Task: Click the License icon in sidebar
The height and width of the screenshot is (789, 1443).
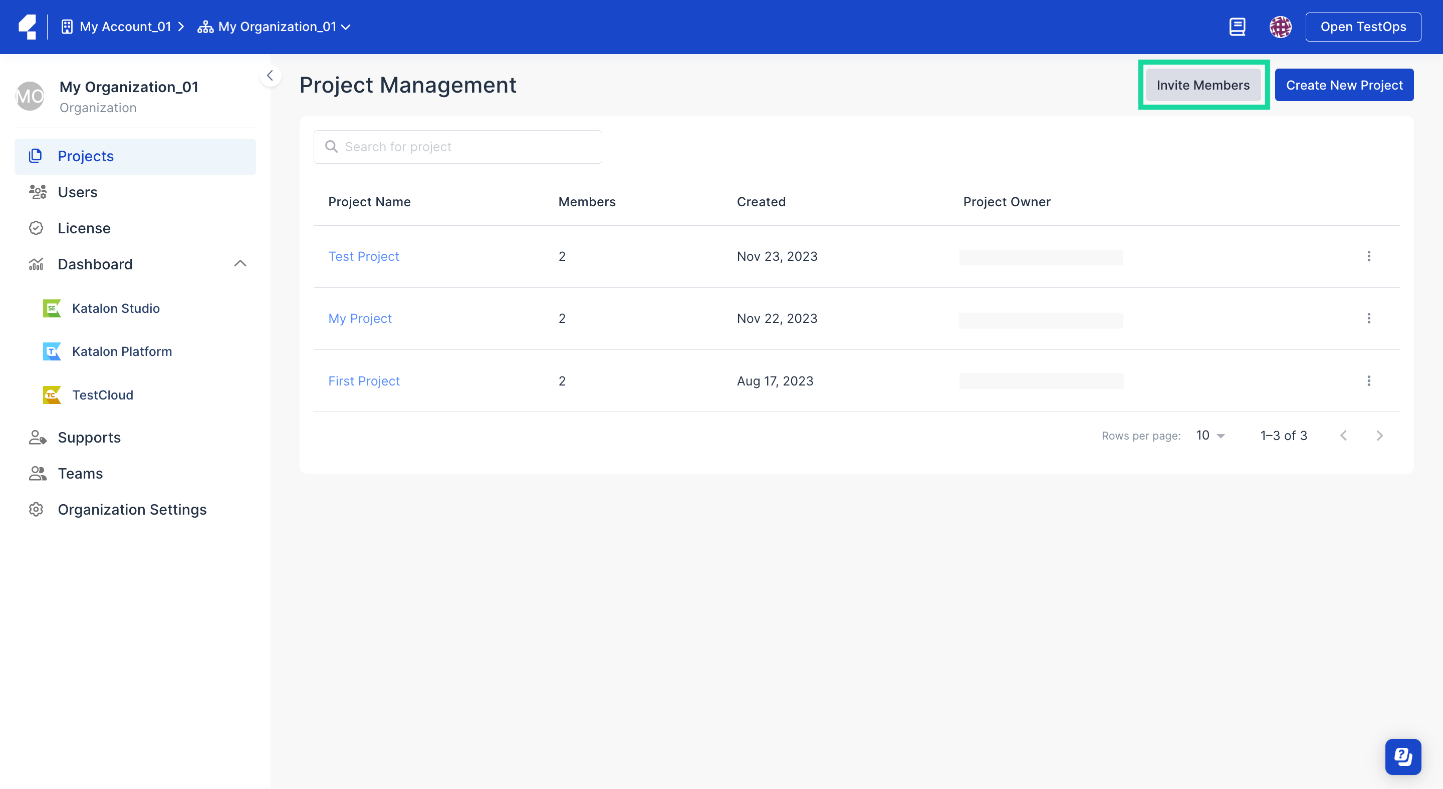Action: 37,226
